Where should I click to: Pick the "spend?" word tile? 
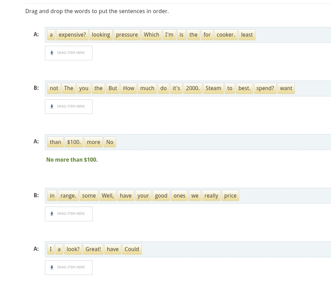pyautogui.click(x=265, y=88)
